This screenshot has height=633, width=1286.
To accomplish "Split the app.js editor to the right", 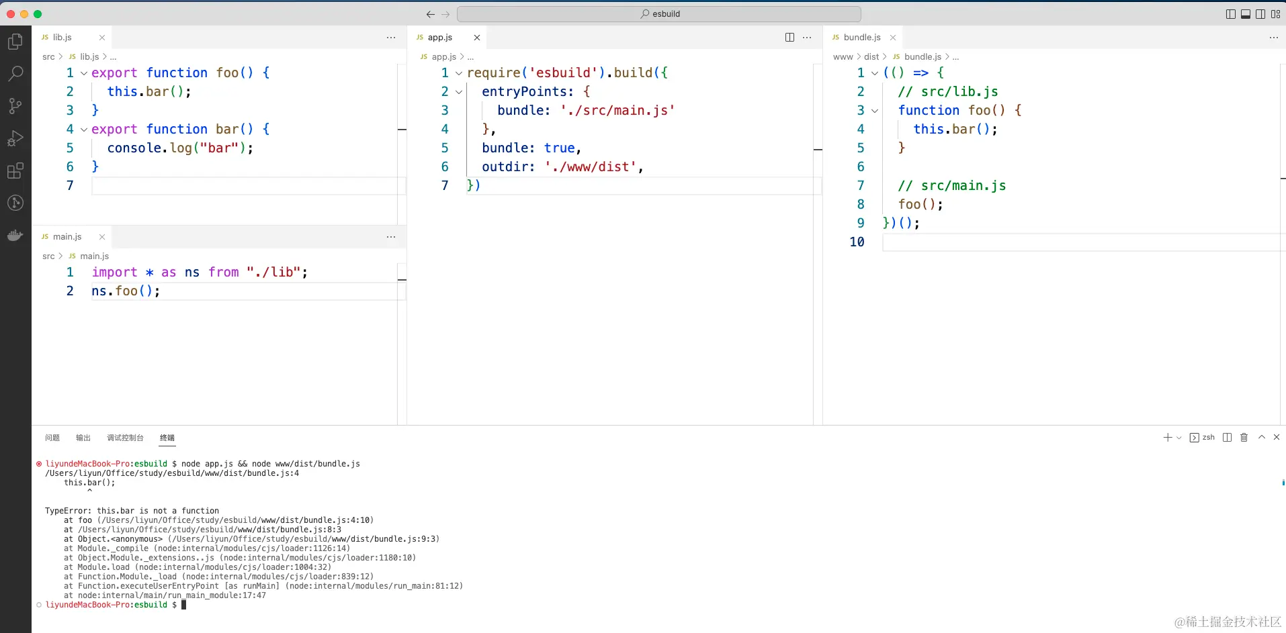I will [x=789, y=38].
